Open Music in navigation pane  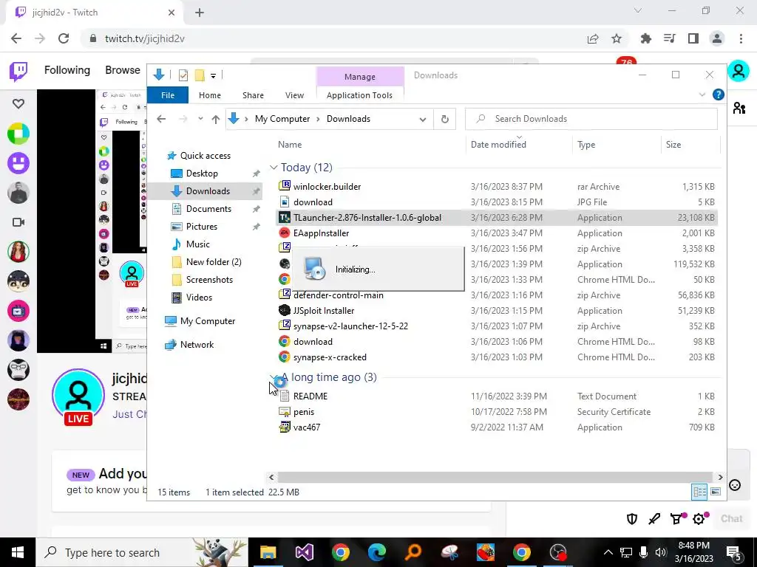point(197,244)
